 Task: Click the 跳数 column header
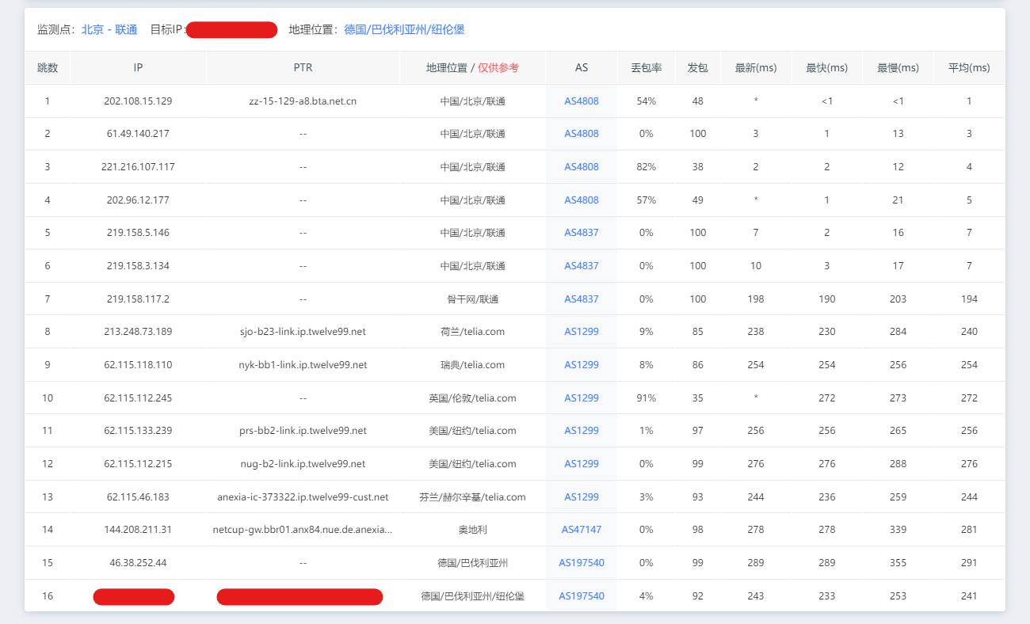[x=48, y=68]
